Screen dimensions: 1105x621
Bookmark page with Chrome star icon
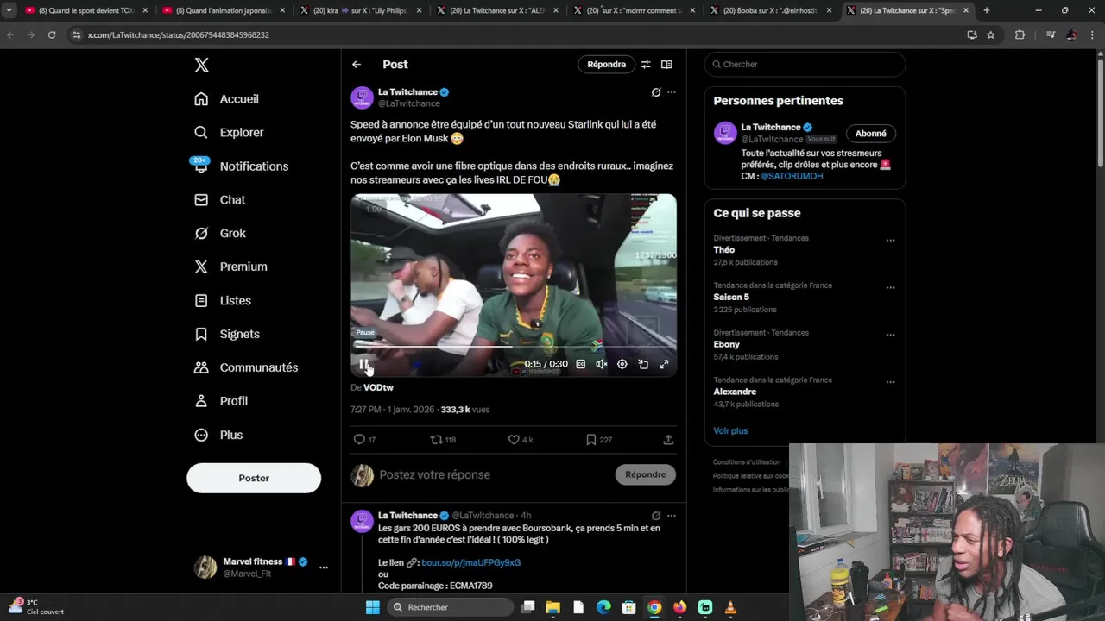(x=991, y=34)
